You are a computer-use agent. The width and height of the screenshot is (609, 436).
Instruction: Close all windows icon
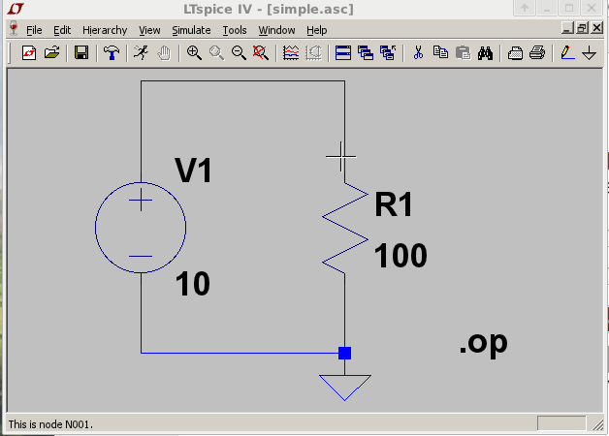388,52
